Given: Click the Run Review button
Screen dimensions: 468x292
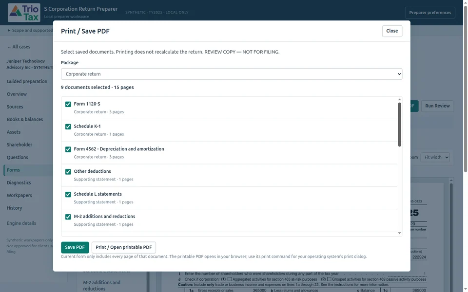Looking at the screenshot, I should 437,106.
